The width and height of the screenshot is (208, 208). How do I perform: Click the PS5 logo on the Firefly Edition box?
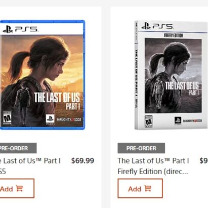[157, 26]
